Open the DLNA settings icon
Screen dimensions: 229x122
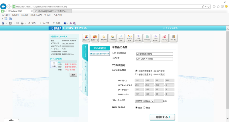click(112, 38)
